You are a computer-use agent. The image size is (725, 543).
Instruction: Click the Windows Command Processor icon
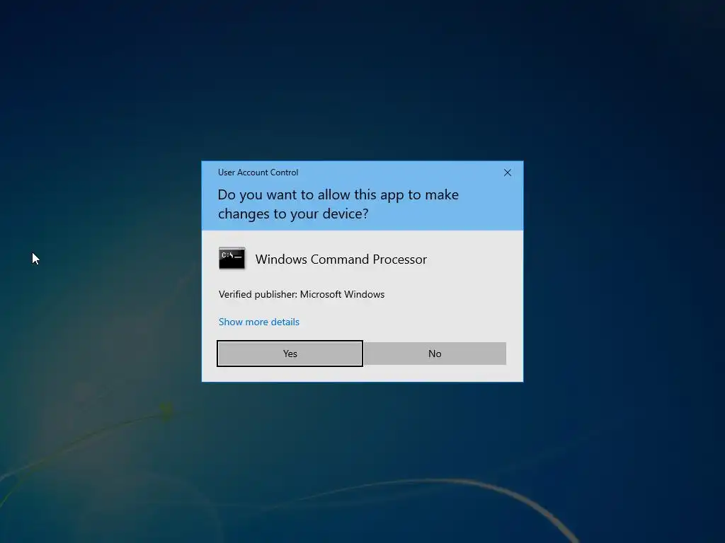click(x=232, y=258)
